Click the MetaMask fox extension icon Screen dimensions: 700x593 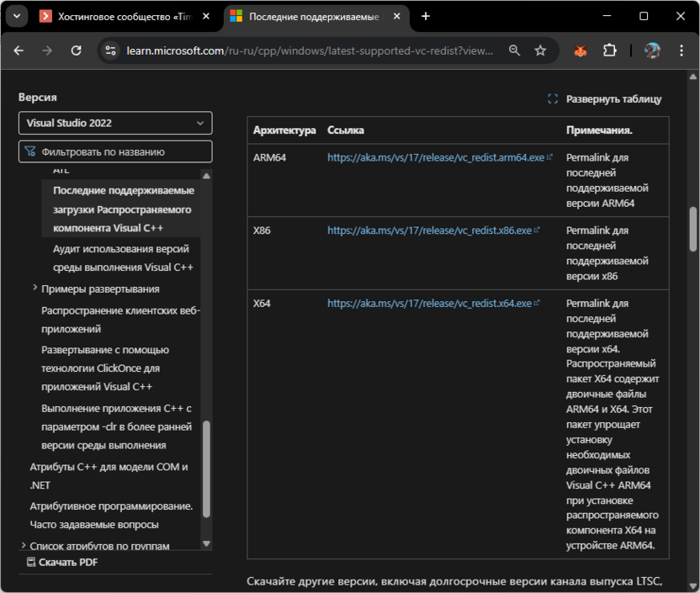click(581, 50)
